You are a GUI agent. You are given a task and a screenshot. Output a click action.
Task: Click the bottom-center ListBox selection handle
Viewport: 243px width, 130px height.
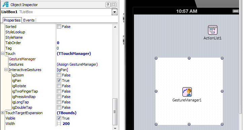click(x=189, y=124)
